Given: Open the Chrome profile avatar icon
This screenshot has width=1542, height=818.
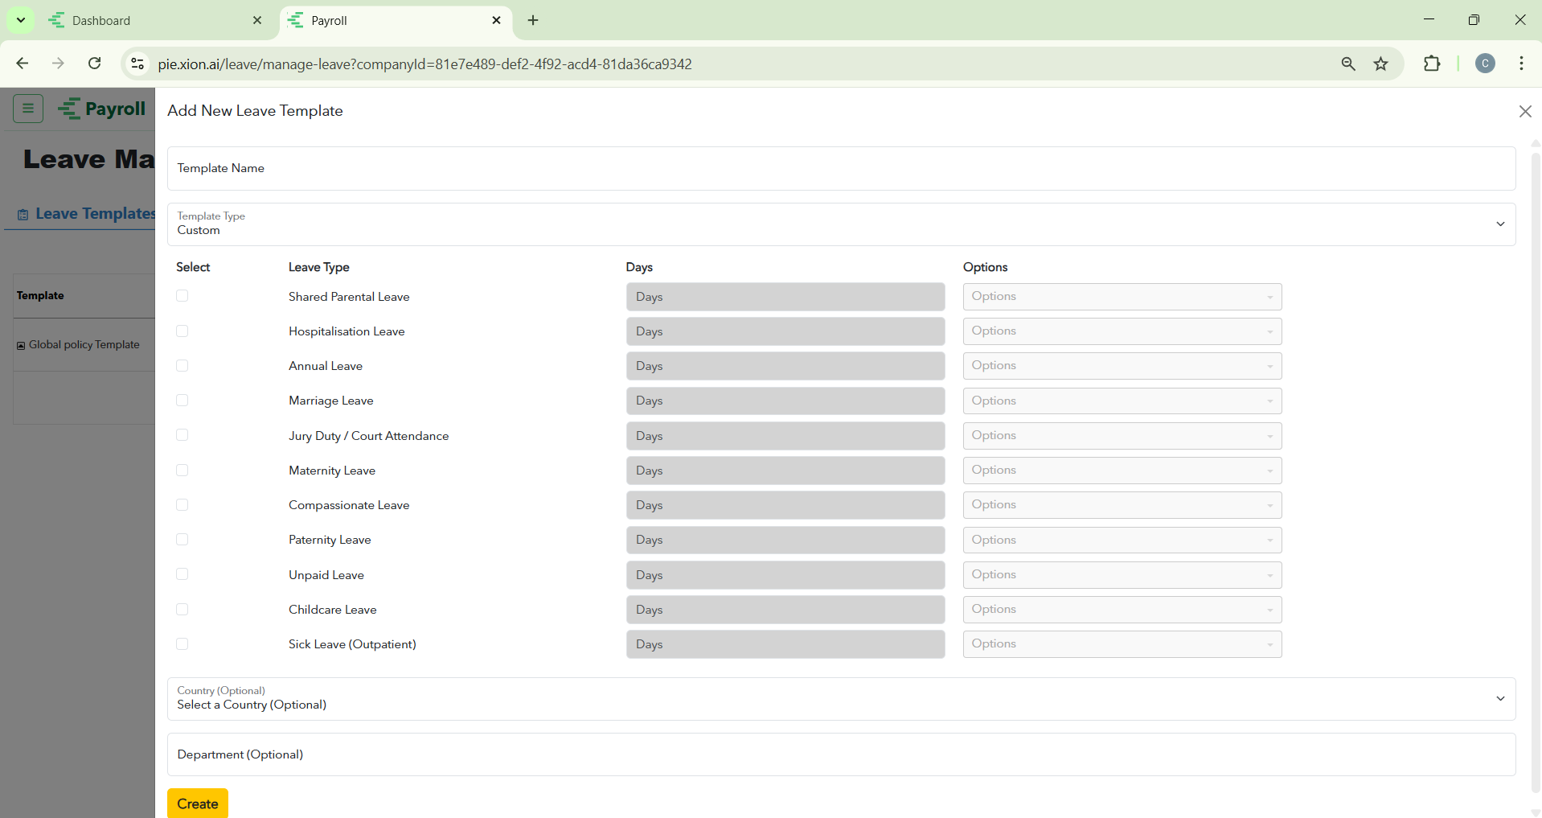Looking at the screenshot, I should coord(1484,64).
